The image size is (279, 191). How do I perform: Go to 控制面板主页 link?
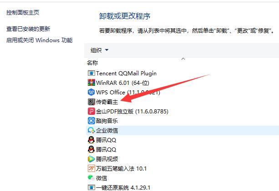23,12
